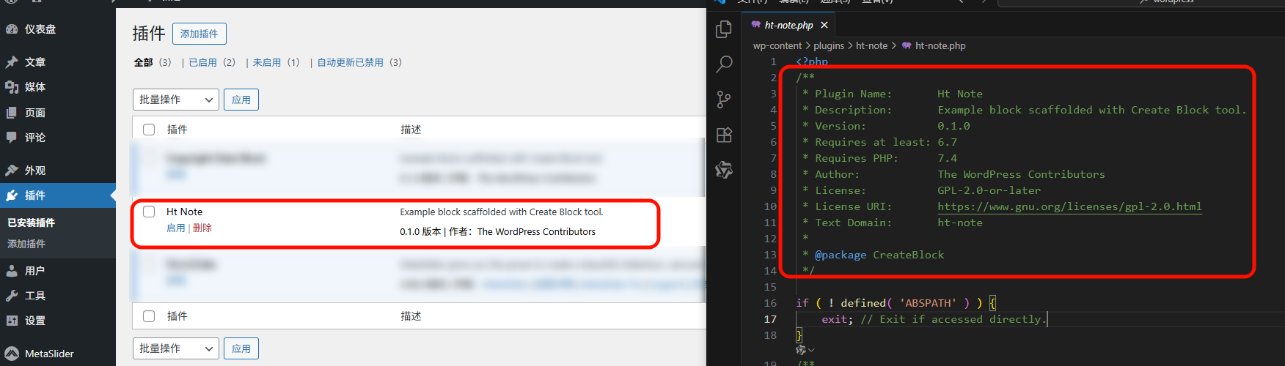The height and width of the screenshot is (366, 1285).
Task: Select the ht-note.php editor tab
Action: [x=789, y=25]
